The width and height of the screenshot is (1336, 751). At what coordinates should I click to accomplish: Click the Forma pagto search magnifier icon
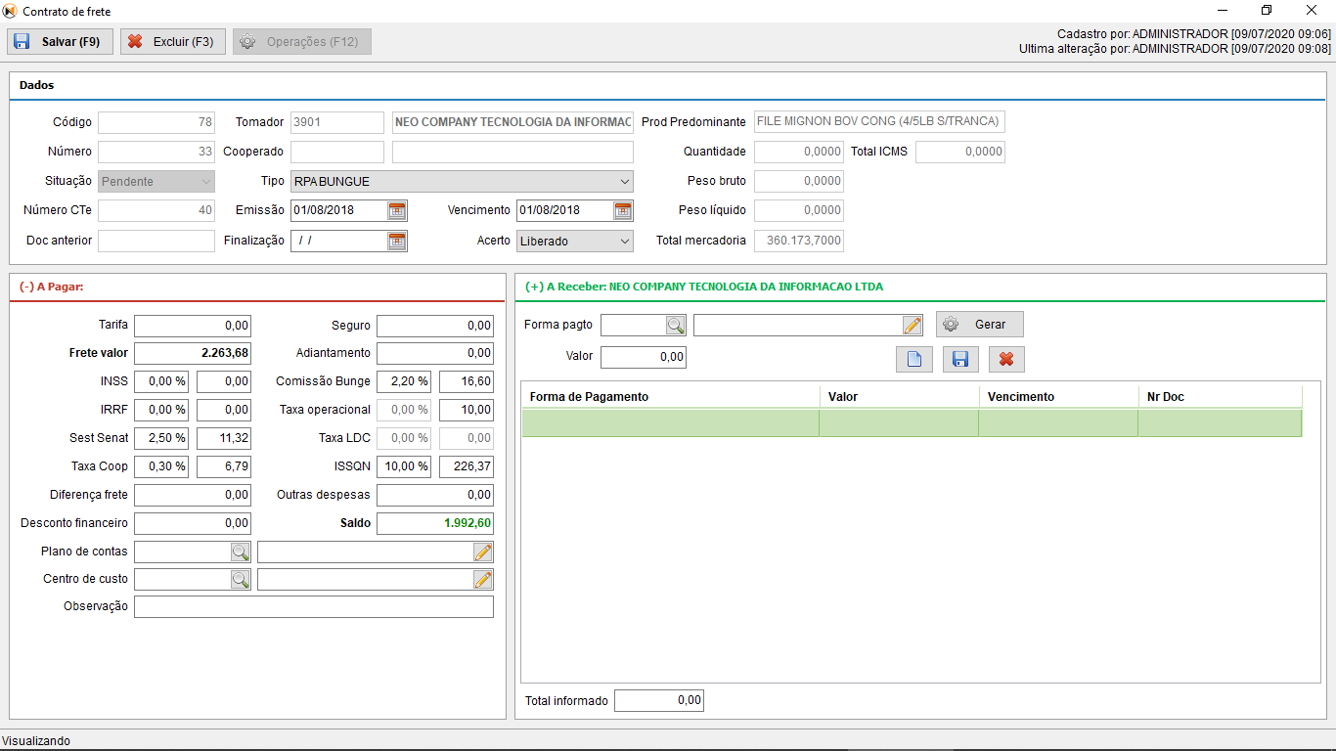(676, 326)
